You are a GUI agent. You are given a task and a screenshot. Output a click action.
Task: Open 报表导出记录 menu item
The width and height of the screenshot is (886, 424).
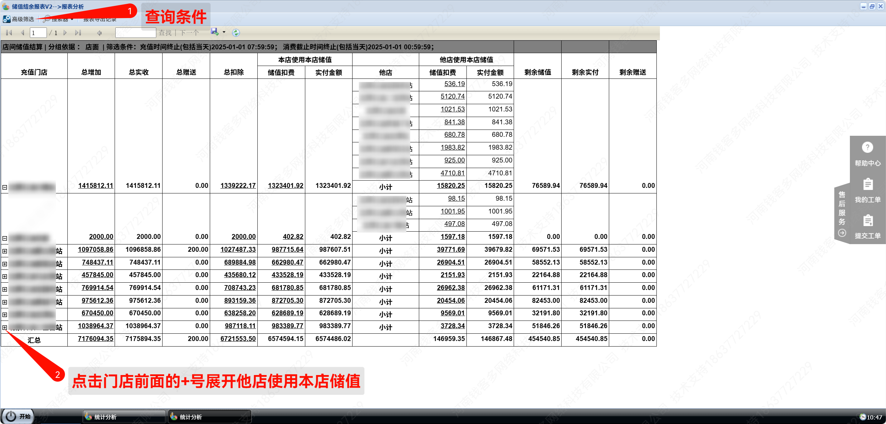(100, 20)
